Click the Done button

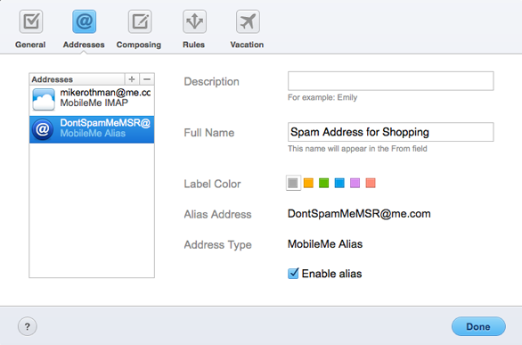pos(478,326)
